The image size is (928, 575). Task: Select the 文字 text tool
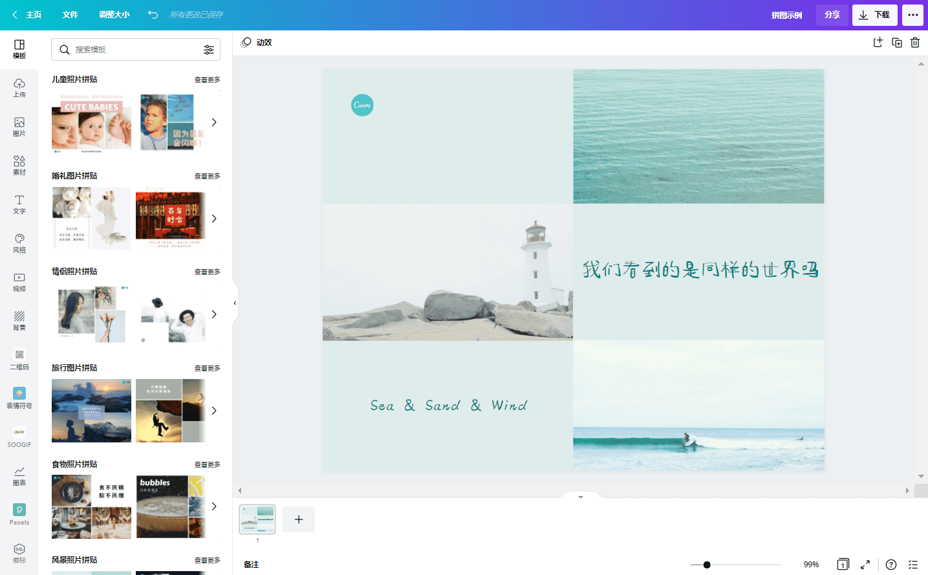pyautogui.click(x=19, y=204)
